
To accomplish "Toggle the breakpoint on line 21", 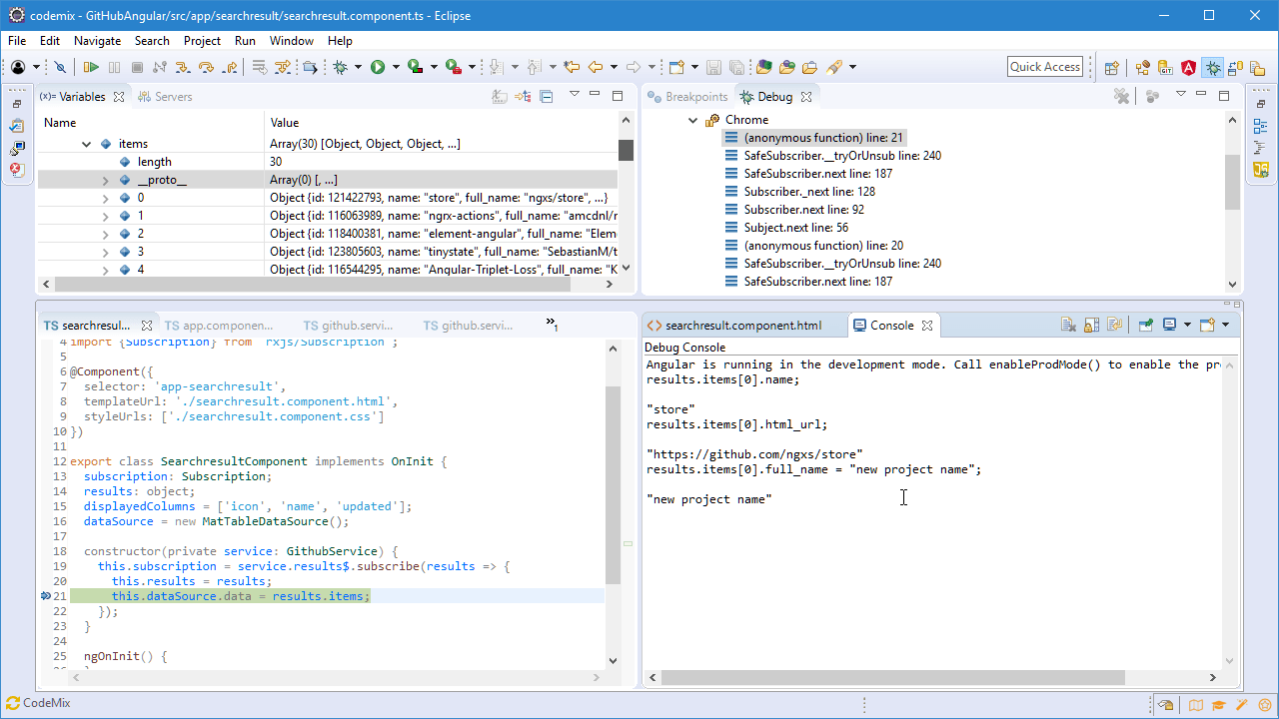I will (x=45, y=596).
